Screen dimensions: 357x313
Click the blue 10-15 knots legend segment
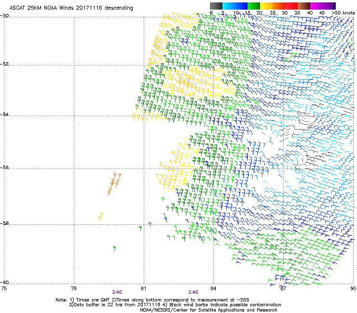tap(241, 6)
